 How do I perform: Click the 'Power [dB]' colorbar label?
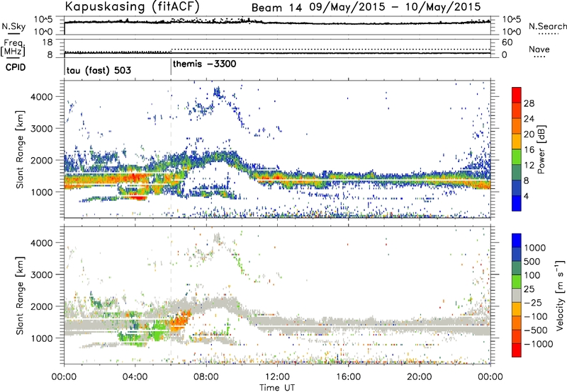541,149
